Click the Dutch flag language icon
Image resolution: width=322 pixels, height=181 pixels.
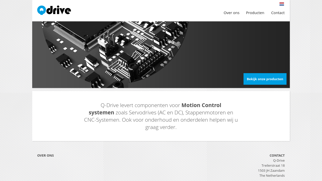coord(282,4)
